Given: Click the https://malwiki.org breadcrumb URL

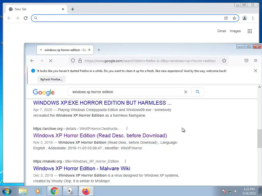Looking at the screenshot, I should tap(47, 161).
